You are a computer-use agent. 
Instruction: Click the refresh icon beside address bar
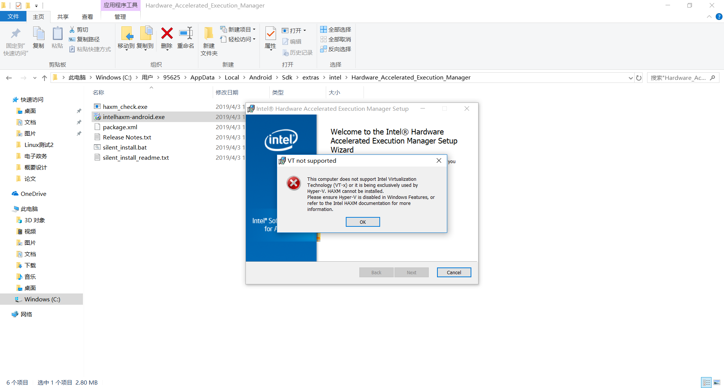639,78
